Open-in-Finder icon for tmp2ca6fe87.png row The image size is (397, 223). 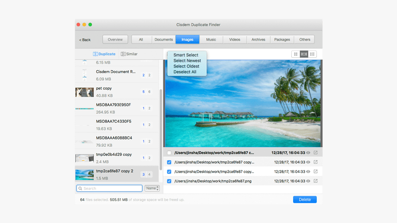click(315, 181)
